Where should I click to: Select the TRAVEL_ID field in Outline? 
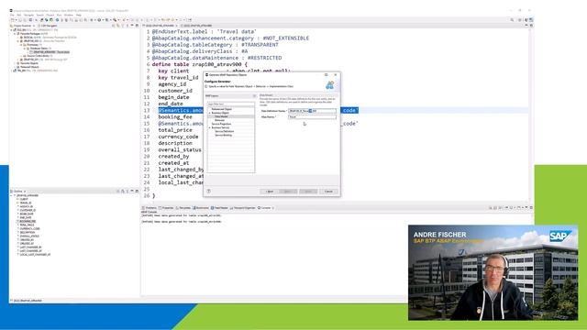coord(26,203)
